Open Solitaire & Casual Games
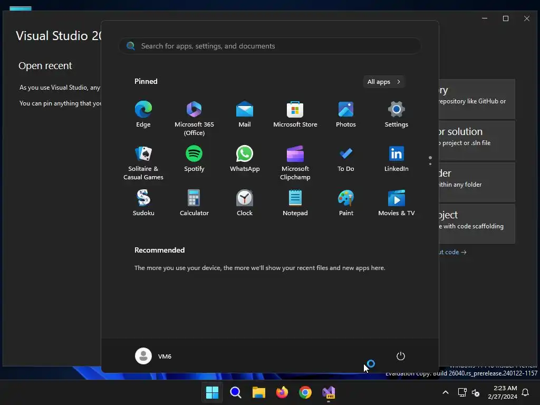Screen dimensions: 540x405 (x=143, y=163)
